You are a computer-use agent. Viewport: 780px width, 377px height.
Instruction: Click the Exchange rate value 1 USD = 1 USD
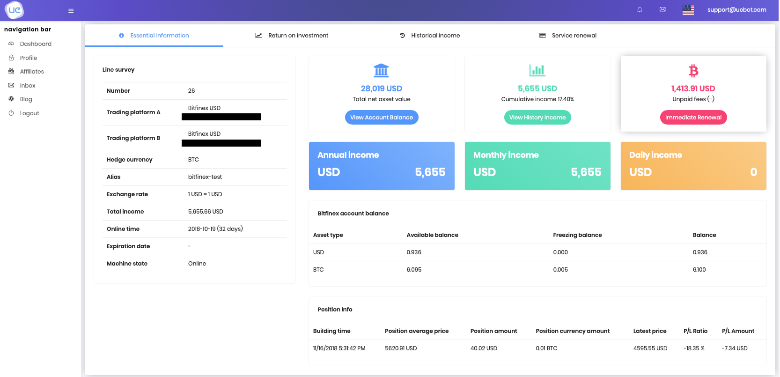[205, 194]
